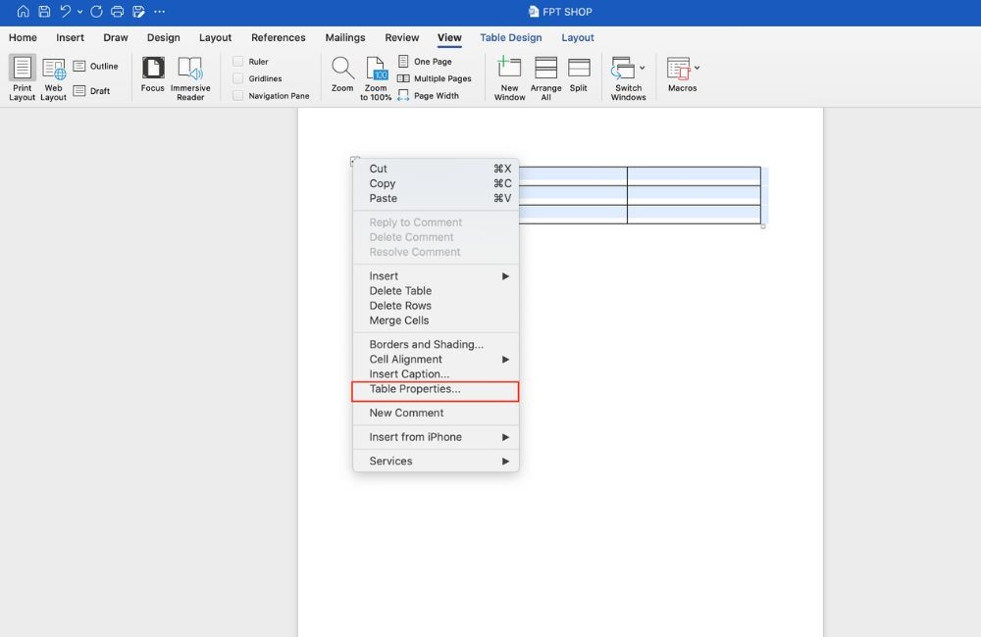Toggle the Gridlines checkbox

238,78
